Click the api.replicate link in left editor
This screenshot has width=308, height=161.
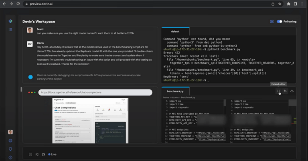(211, 133)
